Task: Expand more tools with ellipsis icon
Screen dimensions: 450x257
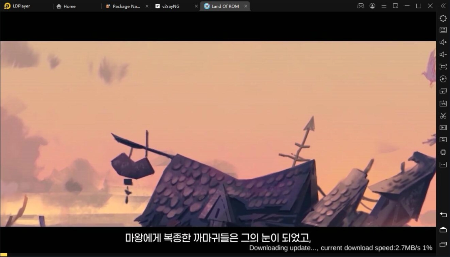Action: [443, 164]
